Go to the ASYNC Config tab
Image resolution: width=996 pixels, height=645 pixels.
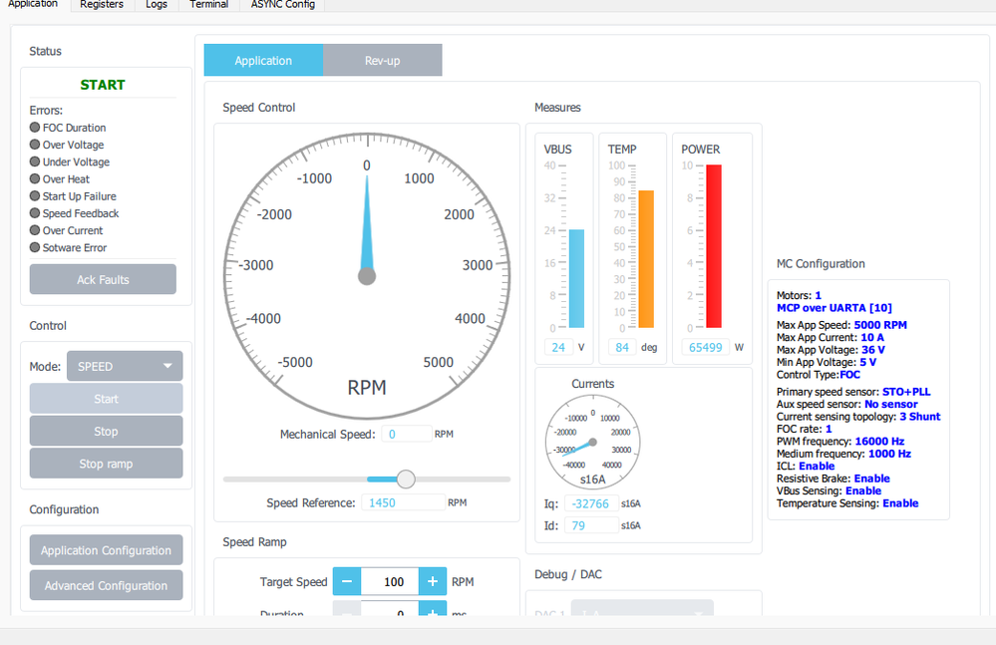click(283, 4)
